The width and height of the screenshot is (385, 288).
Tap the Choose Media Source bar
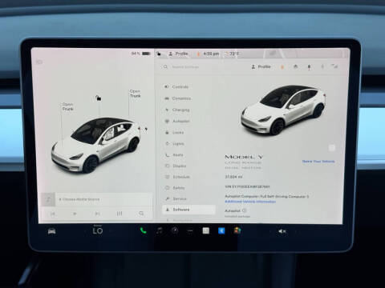[x=104, y=199]
